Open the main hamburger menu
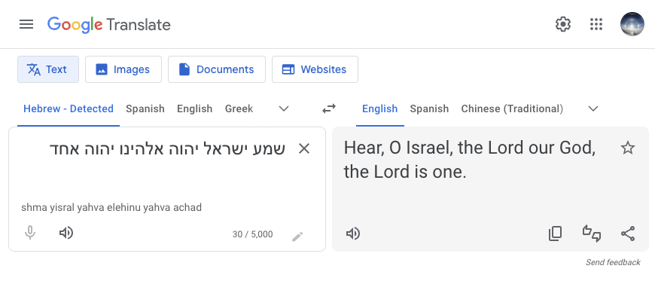Viewport: 655px width, 284px height. pos(26,24)
